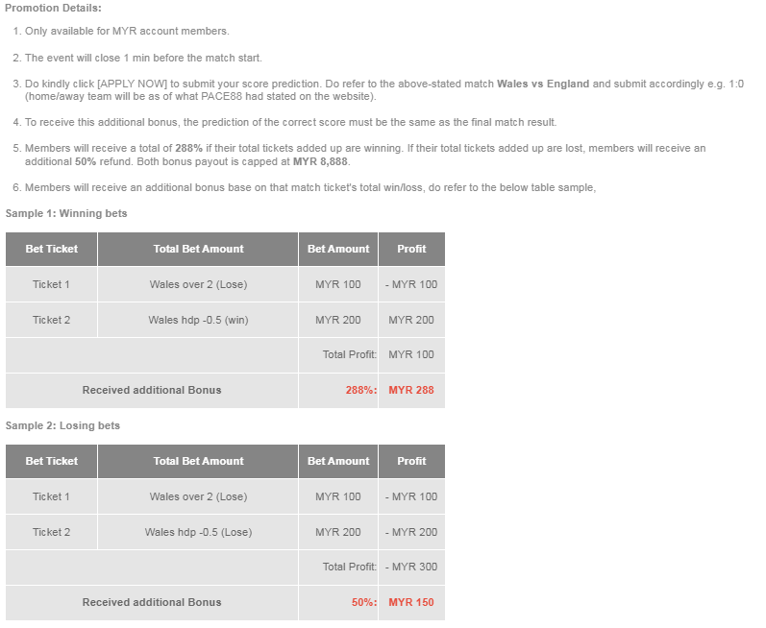The image size is (766, 628).
Task: Select Bet Ticket header in Winning bets table
Action: pos(52,249)
